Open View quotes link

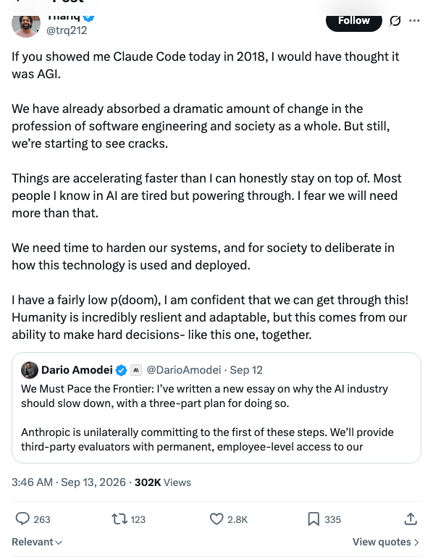coord(386,542)
